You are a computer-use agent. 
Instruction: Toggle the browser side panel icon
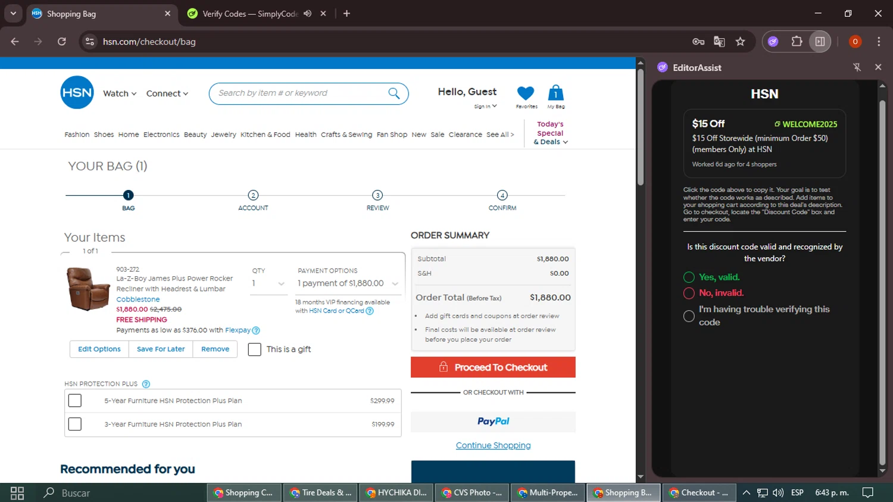820,42
